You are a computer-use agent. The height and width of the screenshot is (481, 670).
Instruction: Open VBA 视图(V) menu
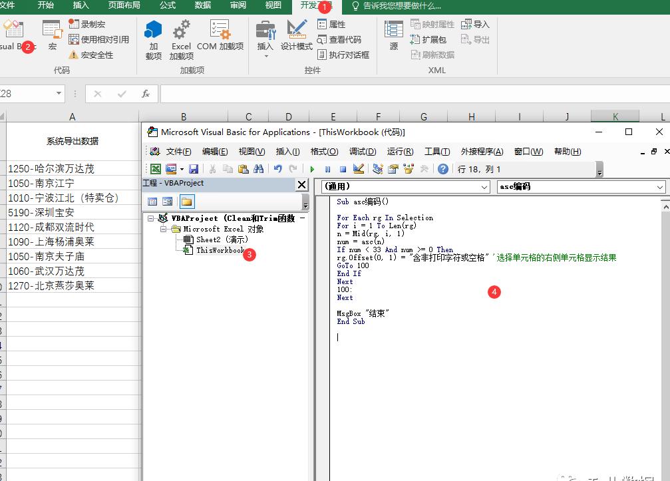point(251,152)
